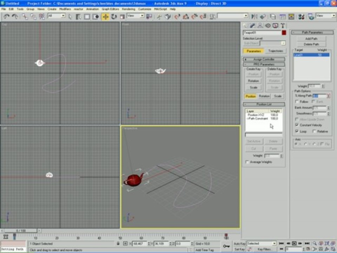This screenshot has width=337, height=253.
Task: Choose the Select Object arrow tool
Action: 70,17
